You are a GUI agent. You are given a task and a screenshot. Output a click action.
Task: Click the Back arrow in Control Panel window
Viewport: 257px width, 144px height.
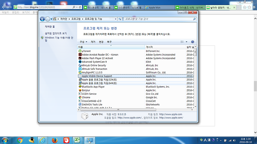click(x=42, y=19)
